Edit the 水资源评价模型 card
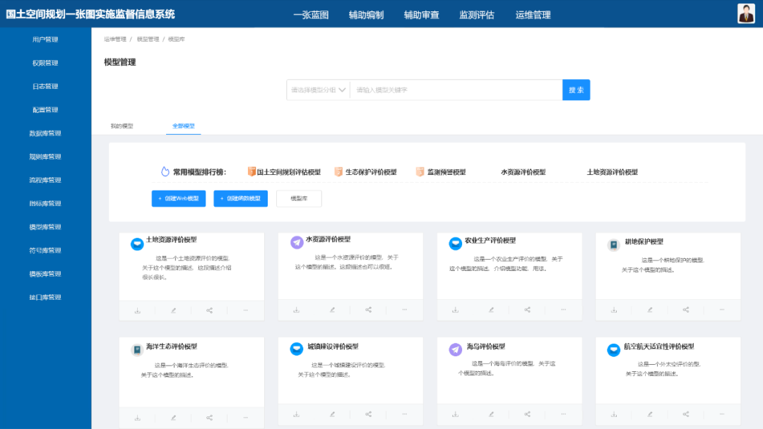763x429 pixels. (x=332, y=310)
